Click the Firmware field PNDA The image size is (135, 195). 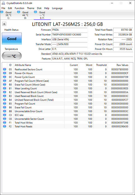coord(69,30)
